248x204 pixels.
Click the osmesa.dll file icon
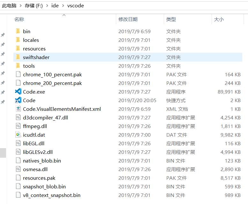[x=18, y=169]
